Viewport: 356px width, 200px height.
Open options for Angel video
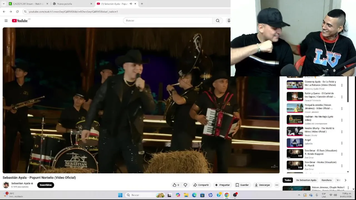[x=342, y=143]
